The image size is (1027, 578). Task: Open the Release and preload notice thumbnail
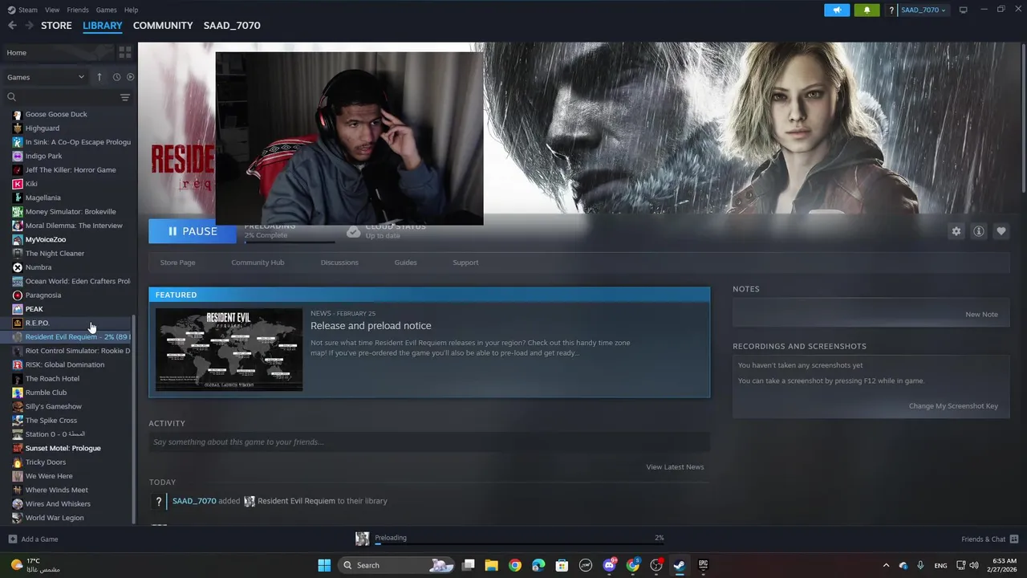[x=229, y=350]
